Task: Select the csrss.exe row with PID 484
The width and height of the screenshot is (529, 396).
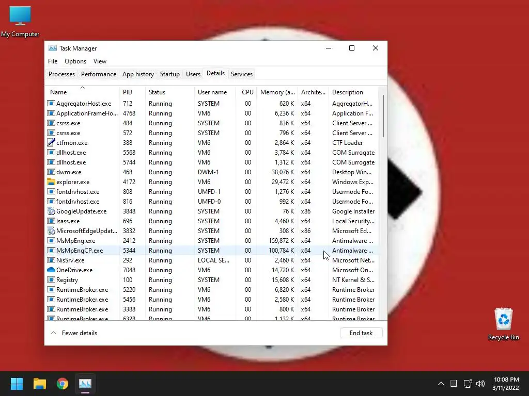Action: tap(212, 123)
